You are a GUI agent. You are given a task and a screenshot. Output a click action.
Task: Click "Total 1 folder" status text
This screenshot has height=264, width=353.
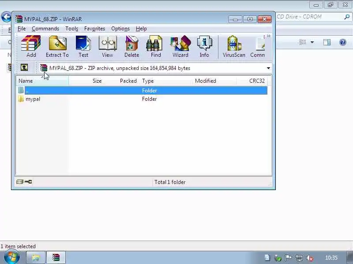170,182
